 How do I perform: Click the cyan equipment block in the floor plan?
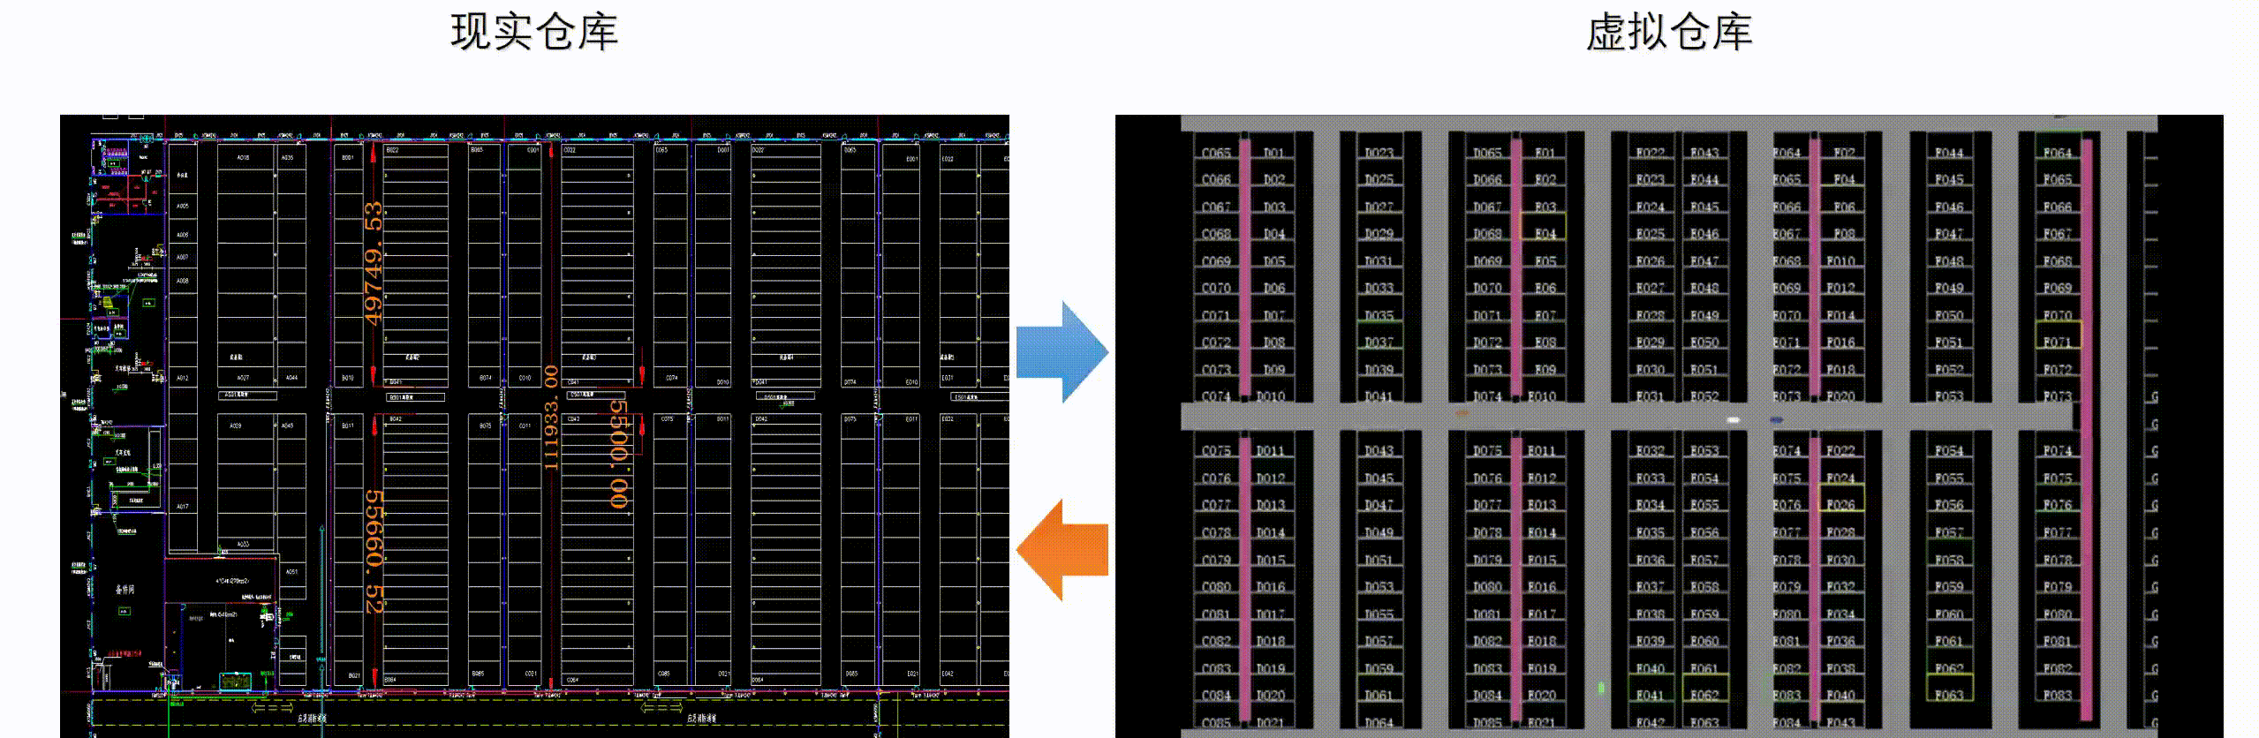point(235,681)
